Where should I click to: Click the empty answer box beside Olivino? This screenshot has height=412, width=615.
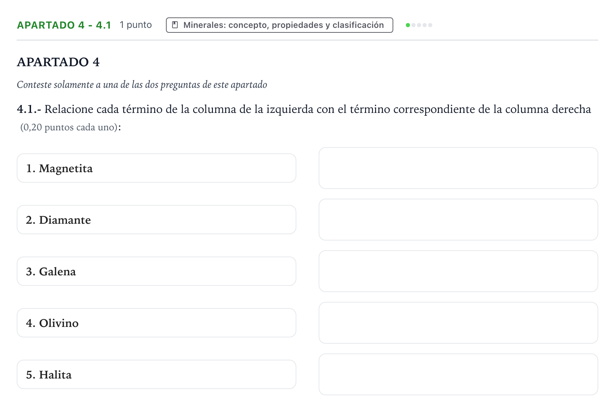coord(458,323)
